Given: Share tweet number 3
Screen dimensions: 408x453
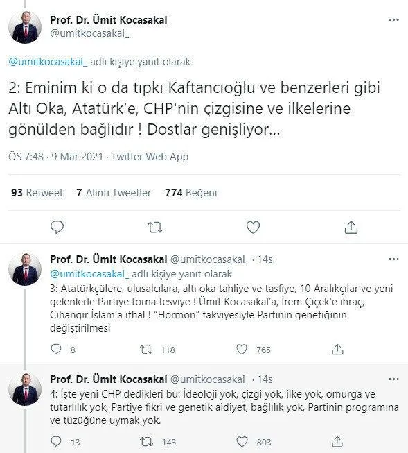Looking at the screenshot, I should (337, 350).
